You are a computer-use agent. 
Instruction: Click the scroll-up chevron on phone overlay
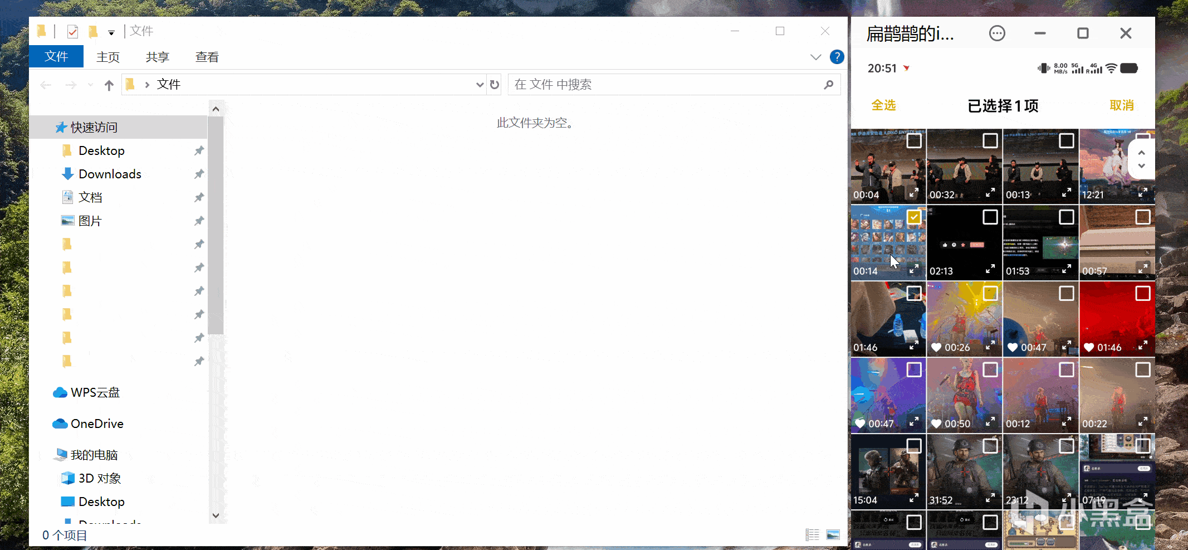pyautogui.click(x=1142, y=152)
